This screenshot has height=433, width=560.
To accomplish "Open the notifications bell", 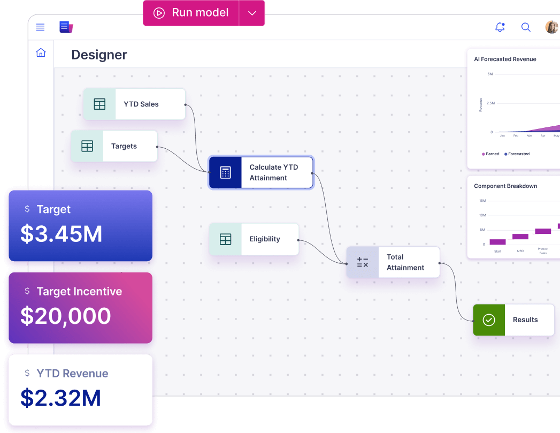I will tap(500, 27).
